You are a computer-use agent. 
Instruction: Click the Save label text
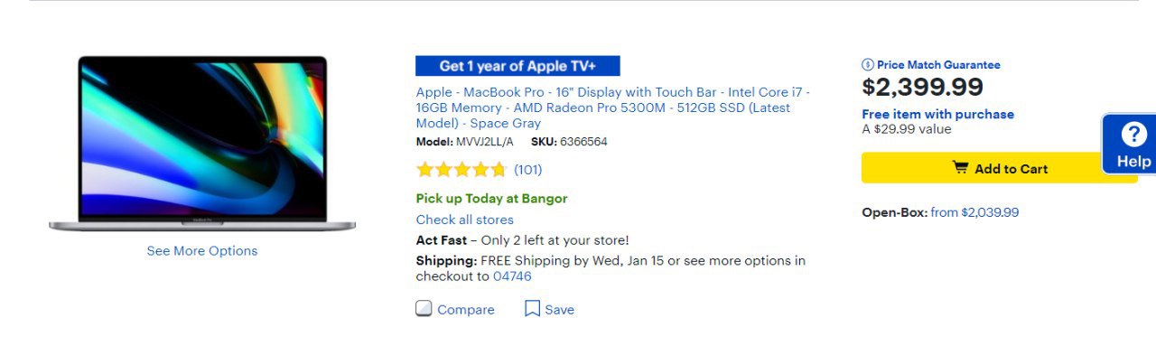coord(559,310)
